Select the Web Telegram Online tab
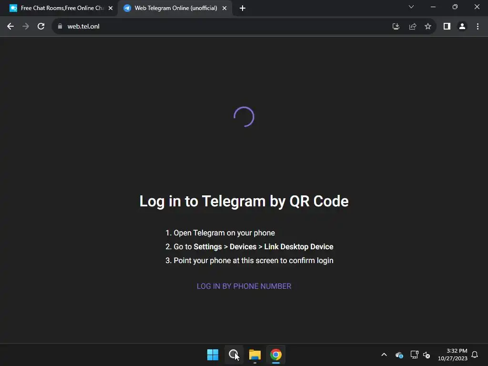Image resolution: width=488 pixels, height=366 pixels. (176, 8)
